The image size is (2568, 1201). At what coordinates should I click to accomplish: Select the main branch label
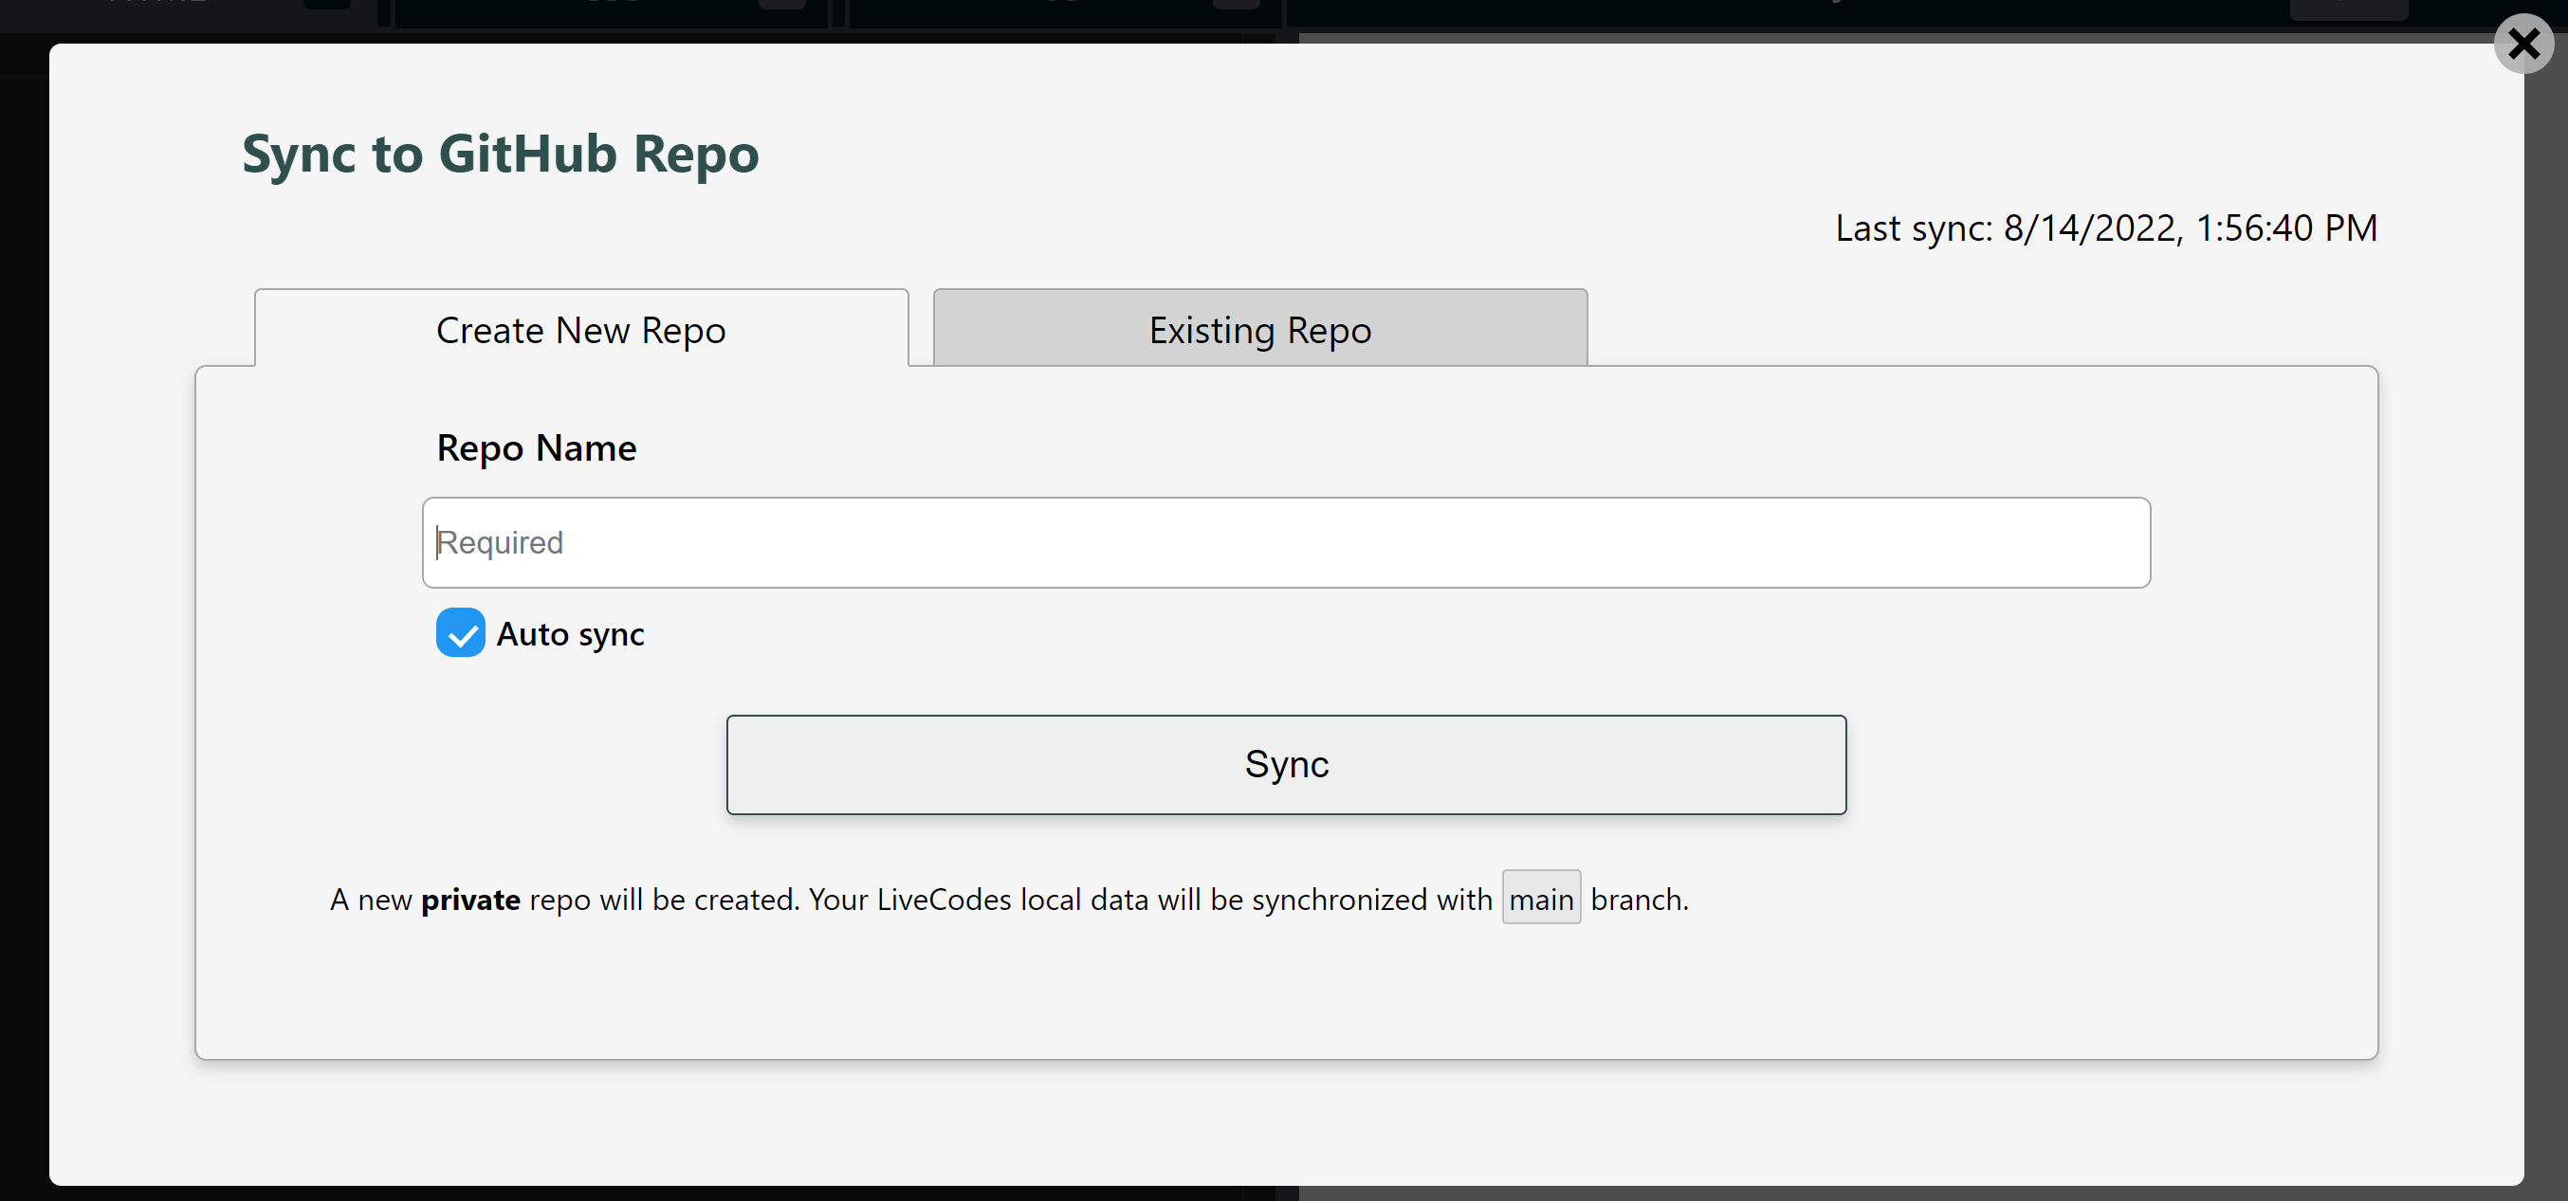(x=1541, y=898)
